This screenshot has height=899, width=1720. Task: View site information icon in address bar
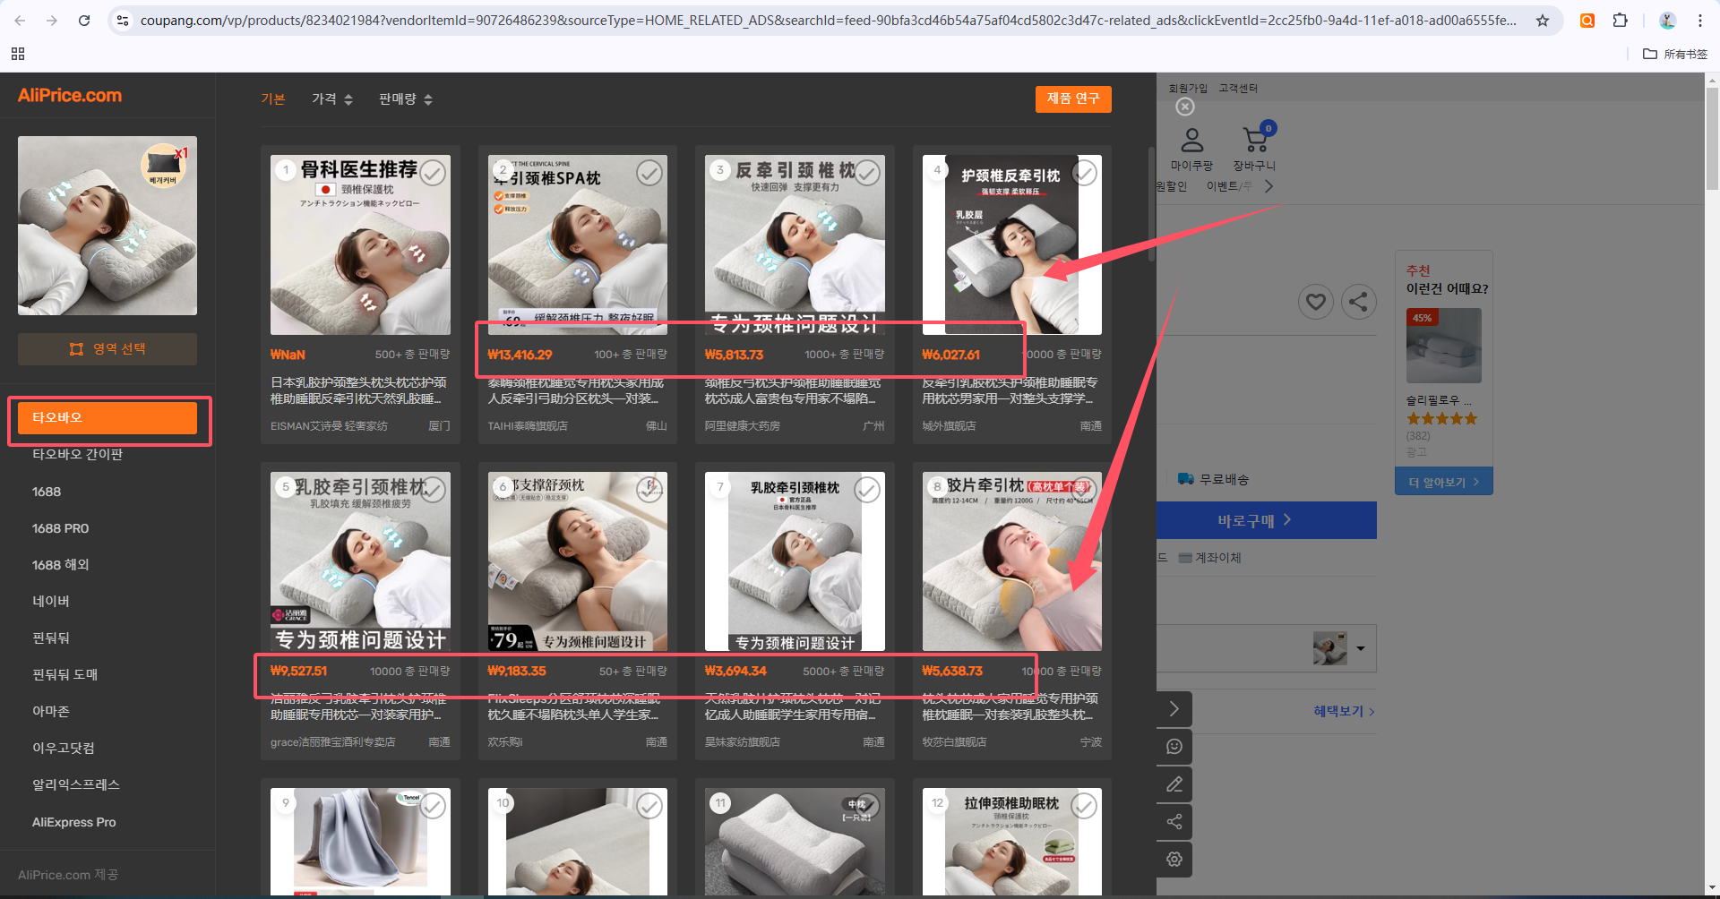(123, 20)
